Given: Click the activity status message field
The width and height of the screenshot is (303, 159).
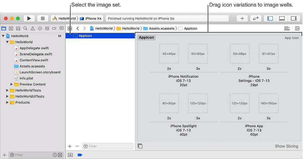Looking at the screenshot, I should click(x=167, y=18).
